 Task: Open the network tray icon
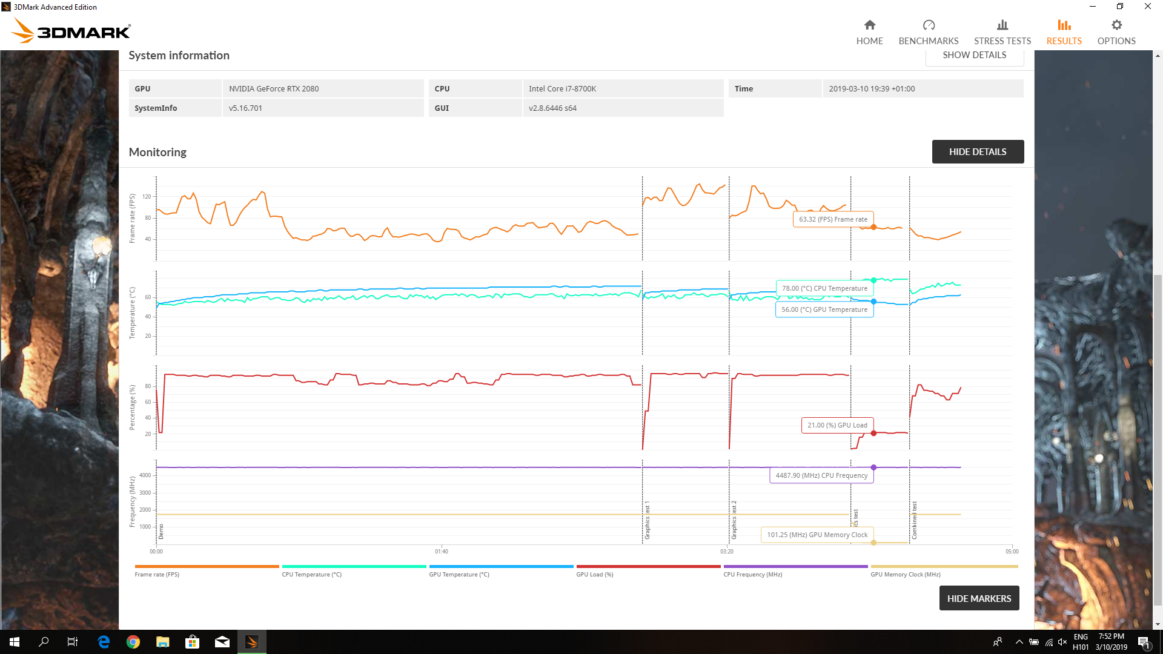(1049, 642)
